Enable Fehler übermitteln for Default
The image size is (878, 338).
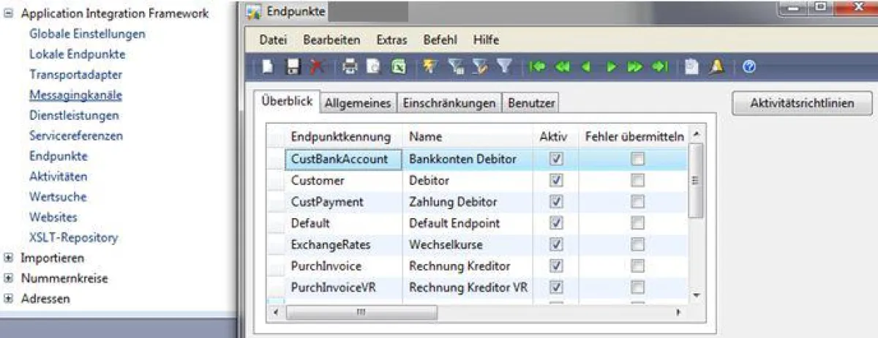[x=639, y=222]
